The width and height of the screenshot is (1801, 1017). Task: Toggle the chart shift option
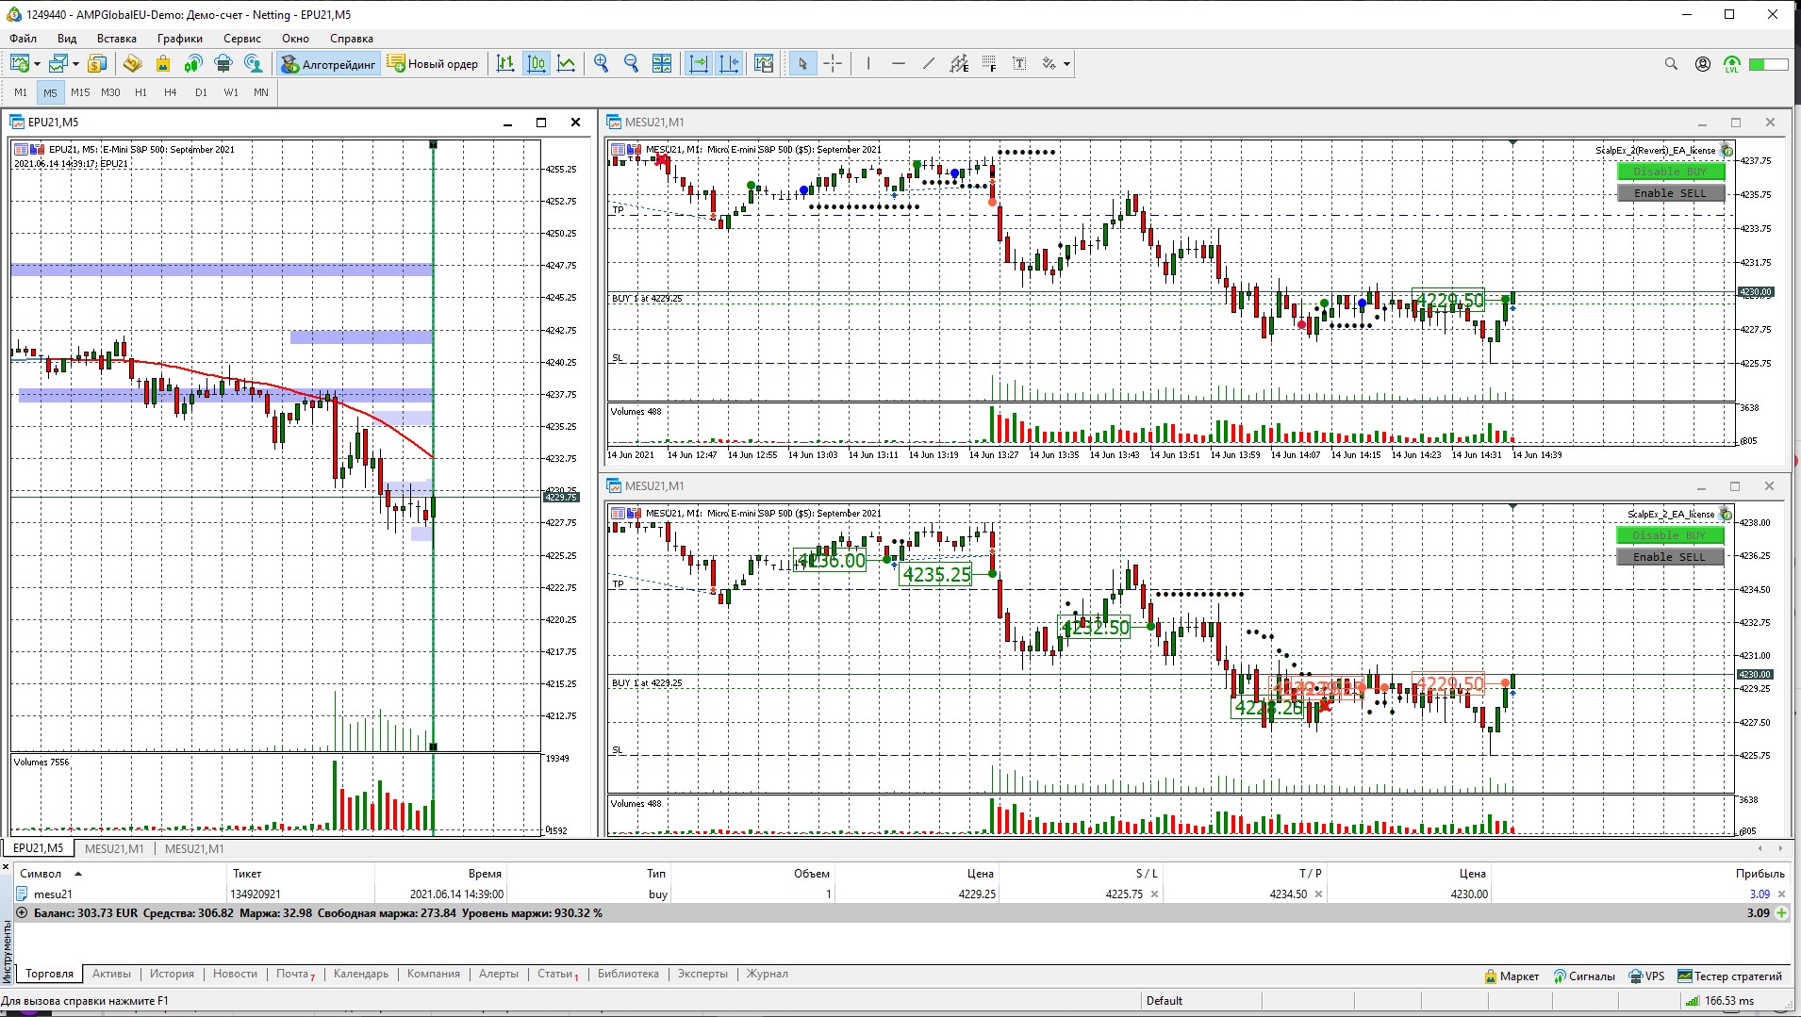(729, 64)
